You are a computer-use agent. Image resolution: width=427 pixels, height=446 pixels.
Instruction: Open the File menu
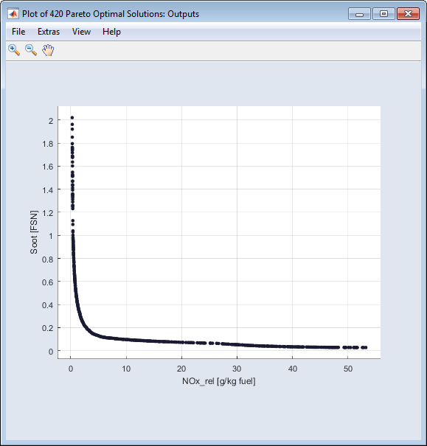18,32
